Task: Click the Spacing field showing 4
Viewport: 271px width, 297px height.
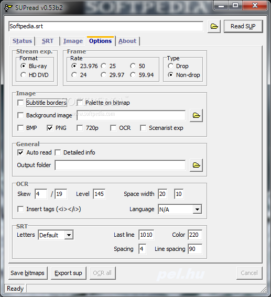Action: 142,249
